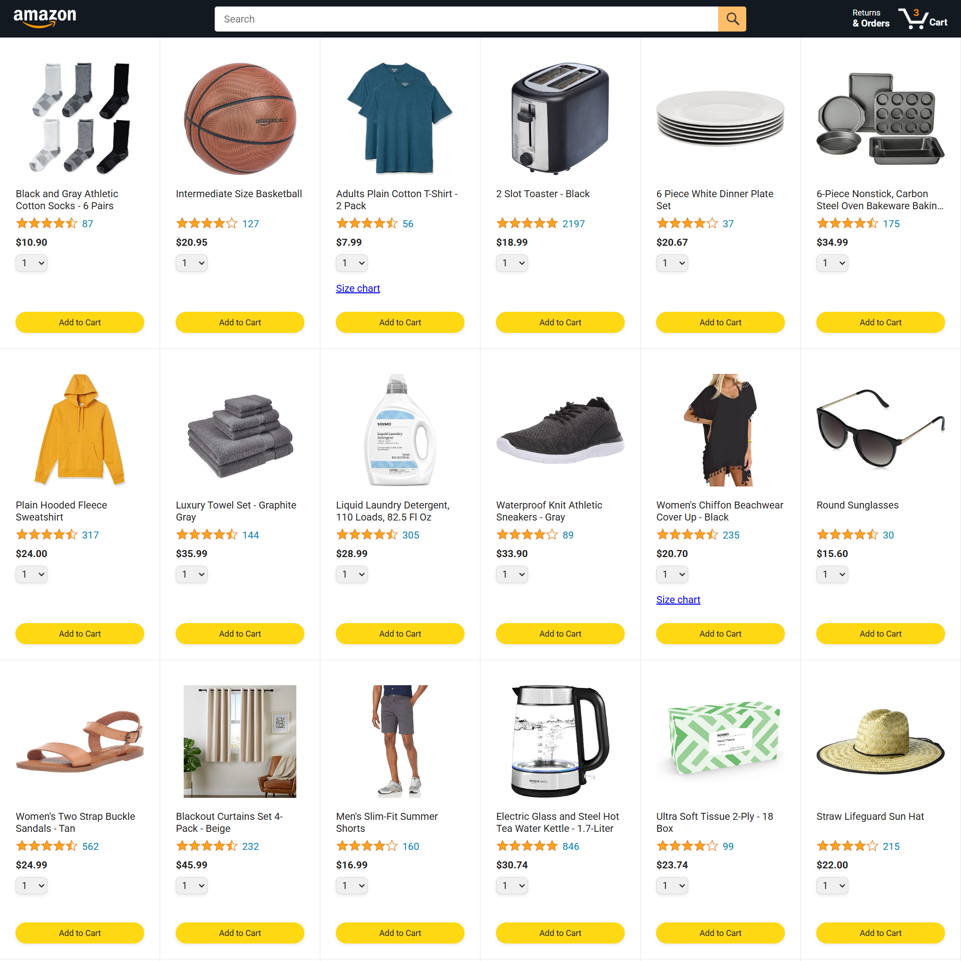Expand quantity selector for 6 Piece Dinner Plate Set
Screen dimensions: 961x961
coord(672,263)
